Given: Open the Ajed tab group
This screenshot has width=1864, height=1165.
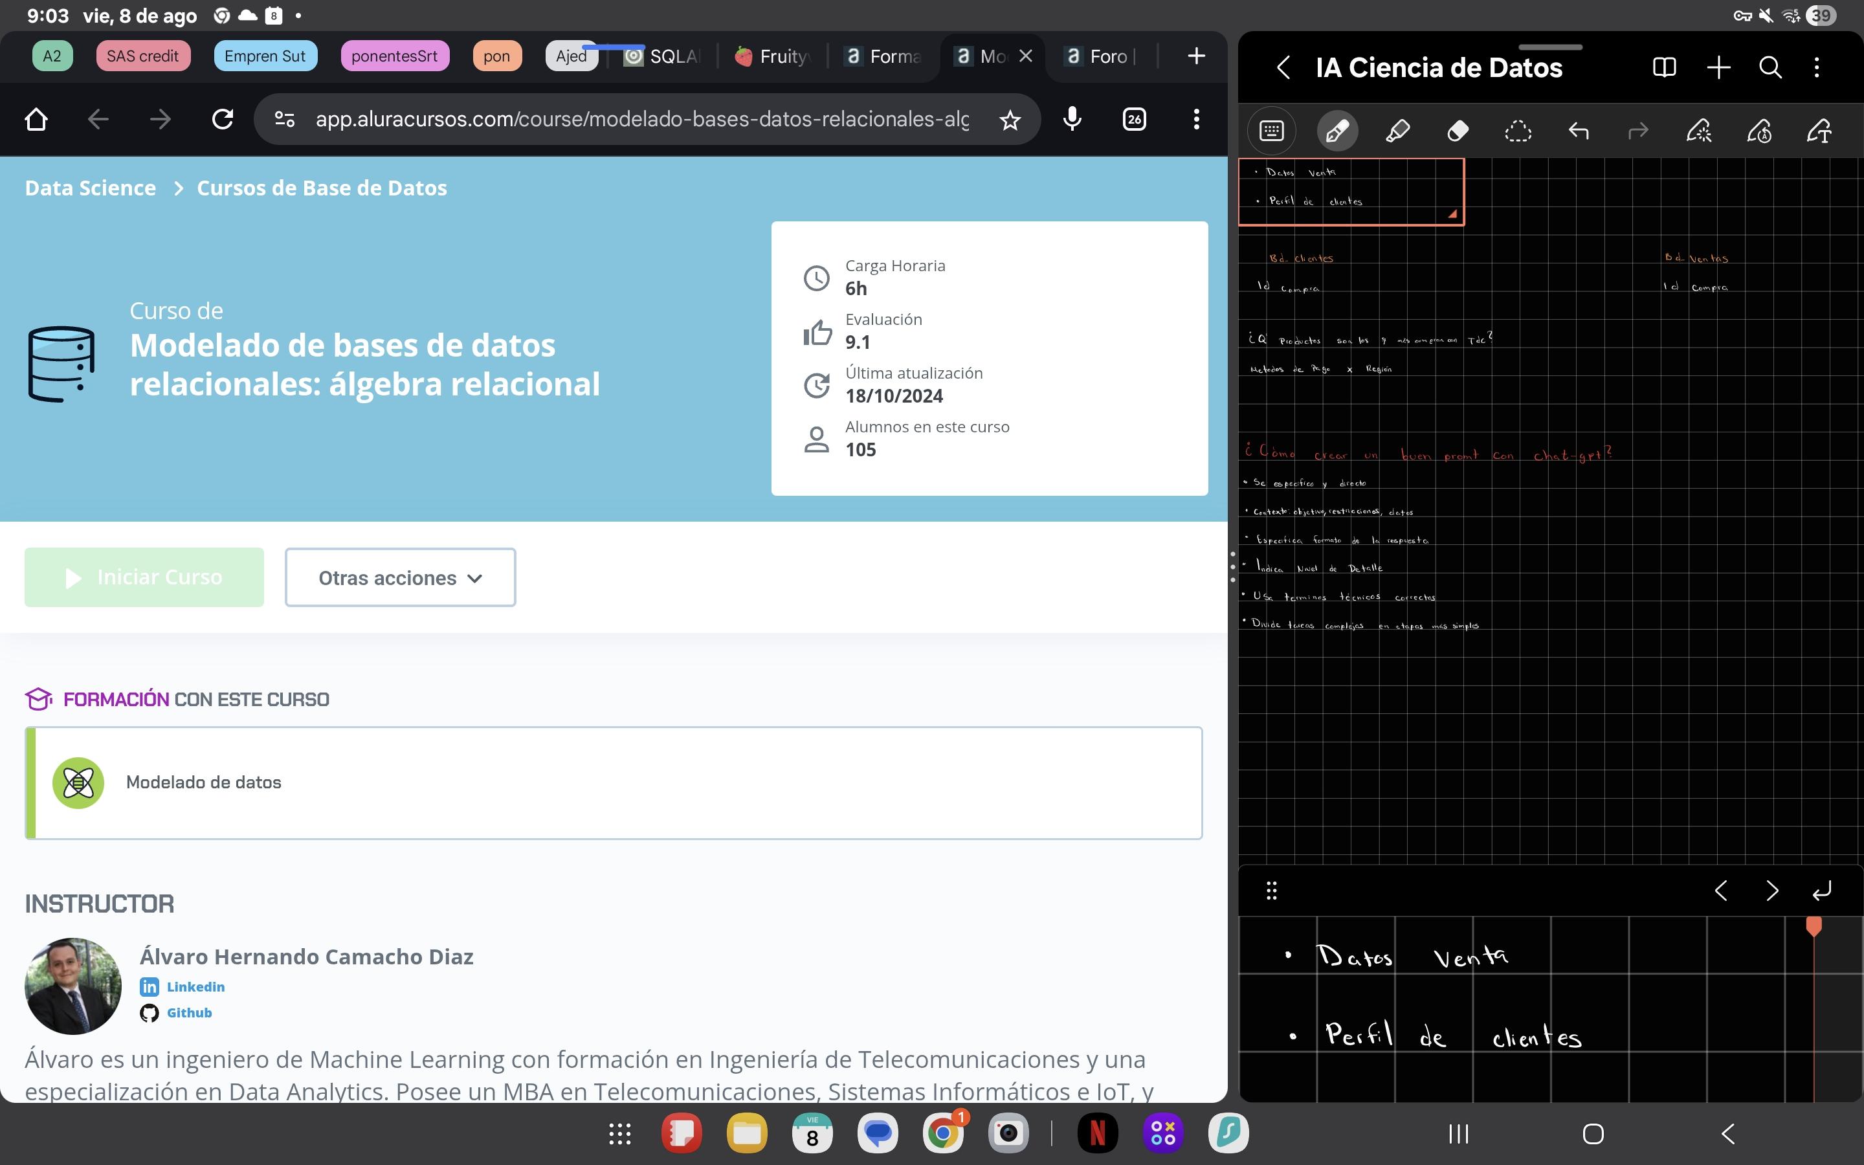Looking at the screenshot, I should [x=571, y=56].
